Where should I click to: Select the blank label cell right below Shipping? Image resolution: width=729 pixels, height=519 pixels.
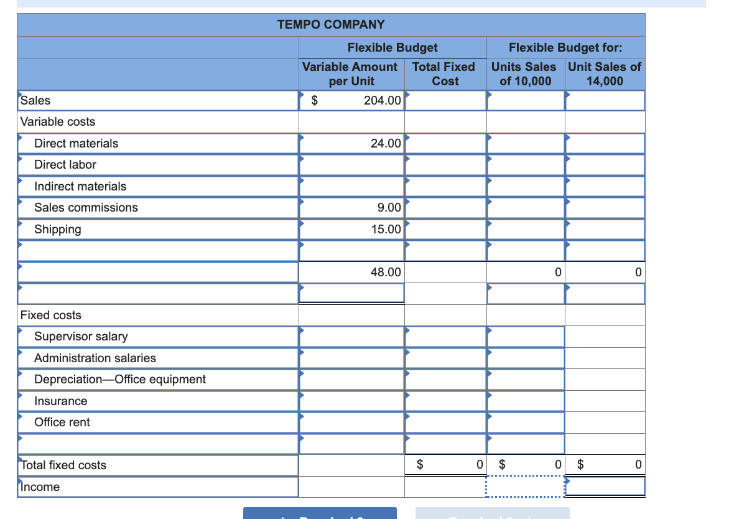click(158, 251)
